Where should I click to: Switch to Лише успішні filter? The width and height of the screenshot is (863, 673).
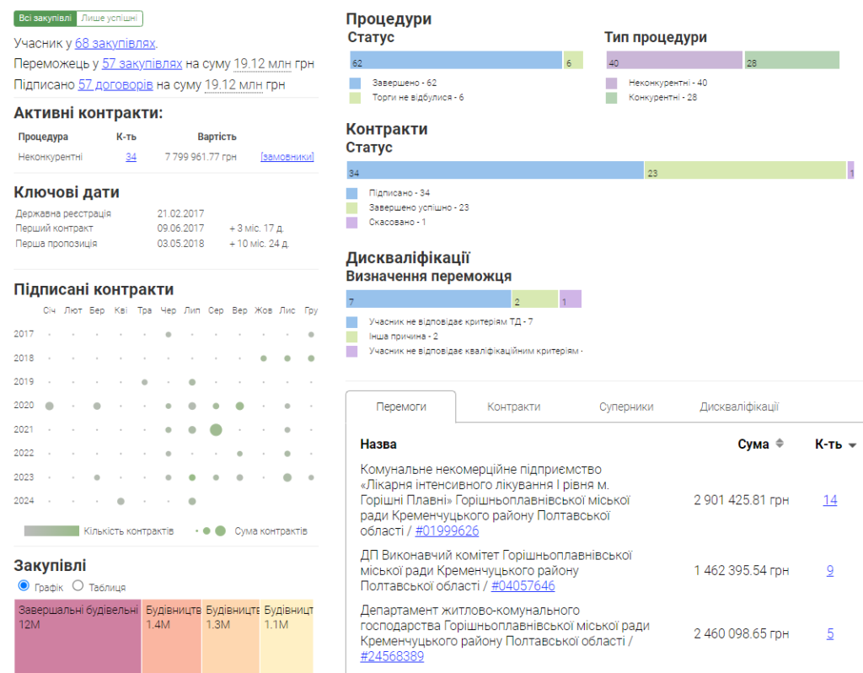(110, 19)
